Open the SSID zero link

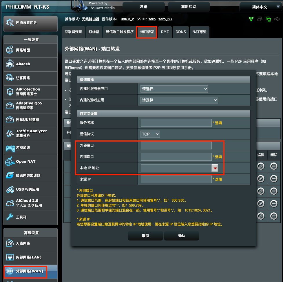(x=152, y=19)
